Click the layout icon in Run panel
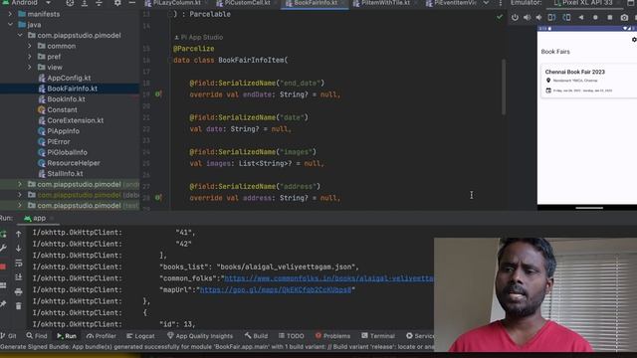This screenshot has width=637, height=358. tap(3, 285)
